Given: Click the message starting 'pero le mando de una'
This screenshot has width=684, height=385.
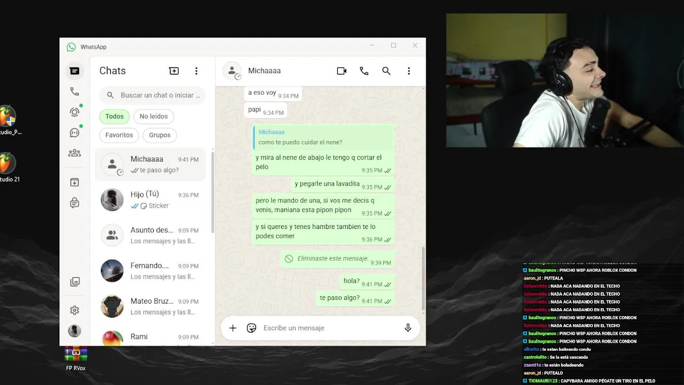Looking at the screenshot, I should tap(323, 205).
